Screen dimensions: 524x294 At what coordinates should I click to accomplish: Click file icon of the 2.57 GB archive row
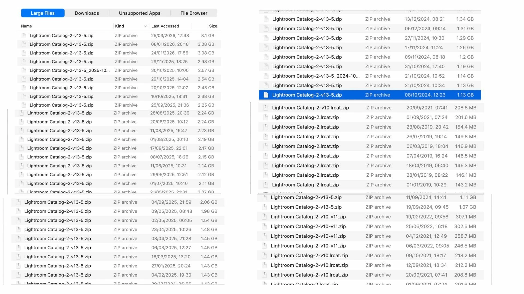tap(24, 70)
